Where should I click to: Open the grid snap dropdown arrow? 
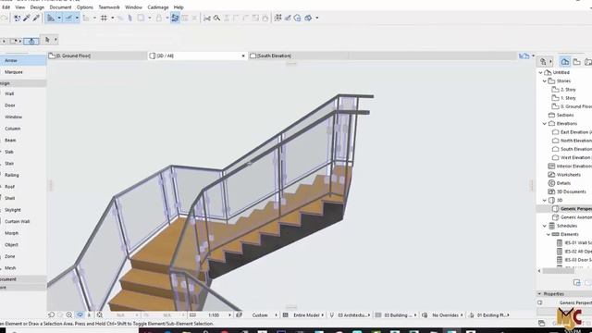112,18
